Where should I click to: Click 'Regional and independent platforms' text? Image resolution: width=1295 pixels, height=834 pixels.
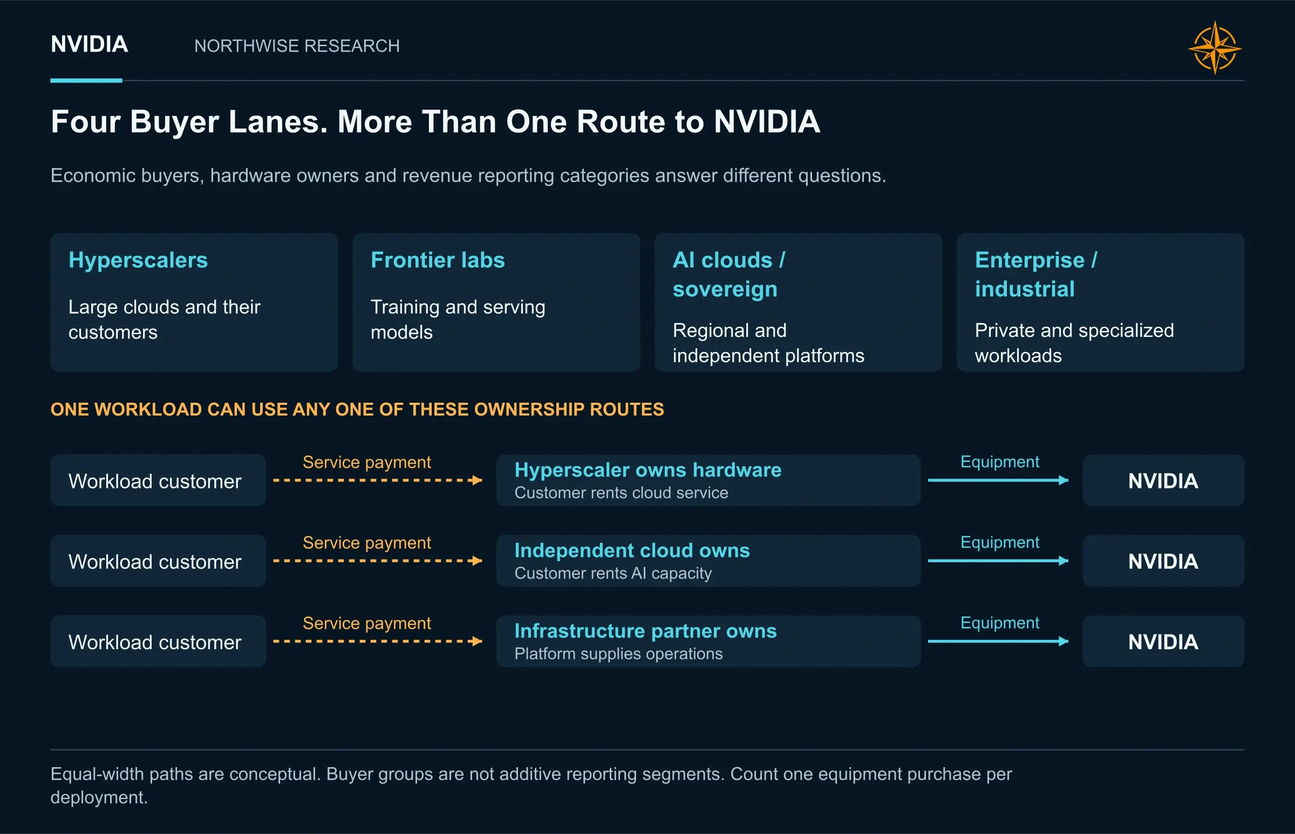pos(768,343)
